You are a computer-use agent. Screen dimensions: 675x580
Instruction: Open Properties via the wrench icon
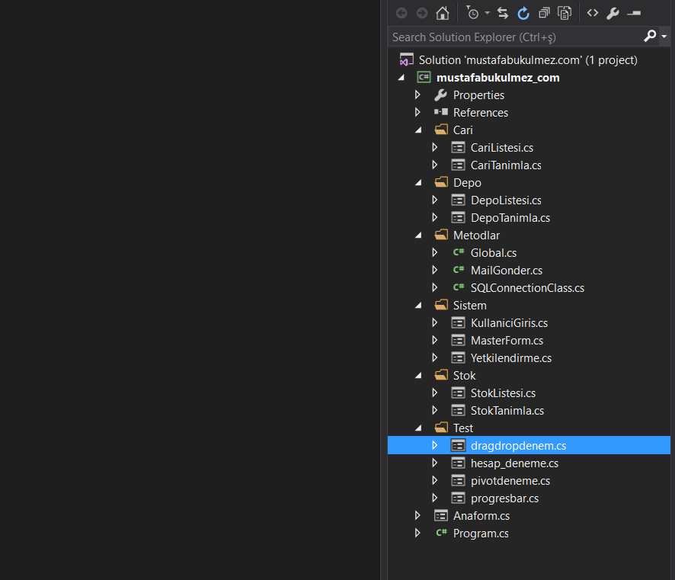[x=613, y=13]
